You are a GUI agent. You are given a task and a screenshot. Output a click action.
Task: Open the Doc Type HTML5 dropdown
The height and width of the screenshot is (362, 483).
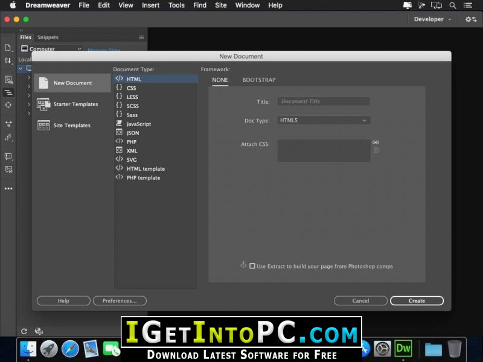tap(324, 120)
